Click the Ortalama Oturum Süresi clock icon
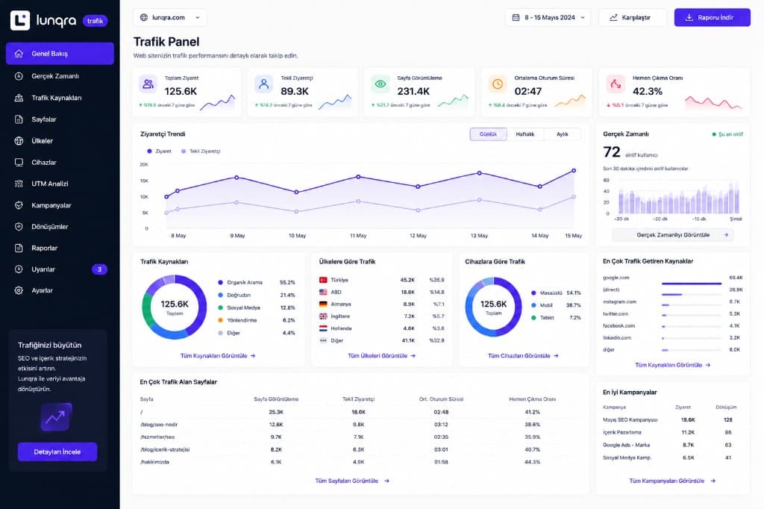This screenshot has height=509, width=764. 497,84
